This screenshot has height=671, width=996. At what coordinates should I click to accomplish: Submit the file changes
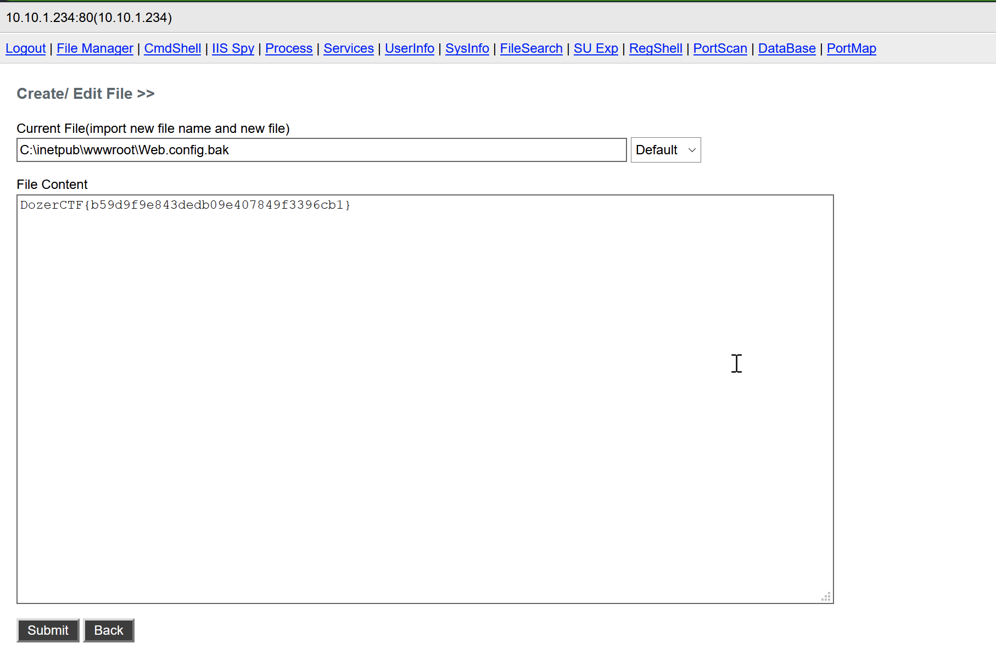coord(48,630)
